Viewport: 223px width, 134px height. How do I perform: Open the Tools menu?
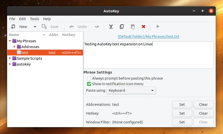tap(34, 19)
